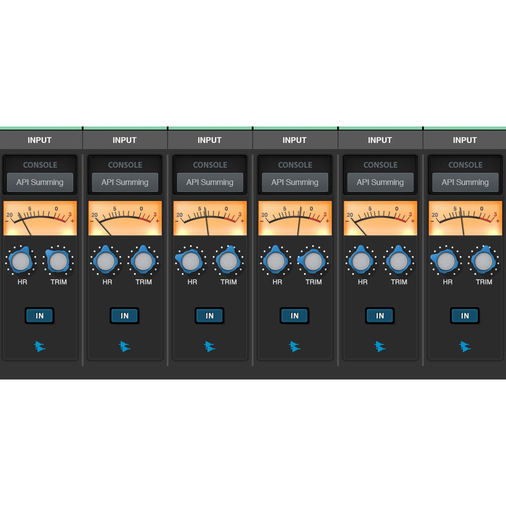Screen dimensions: 506x506
Task: Click the VU meter on the third channel strip
Action: [210, 218]
